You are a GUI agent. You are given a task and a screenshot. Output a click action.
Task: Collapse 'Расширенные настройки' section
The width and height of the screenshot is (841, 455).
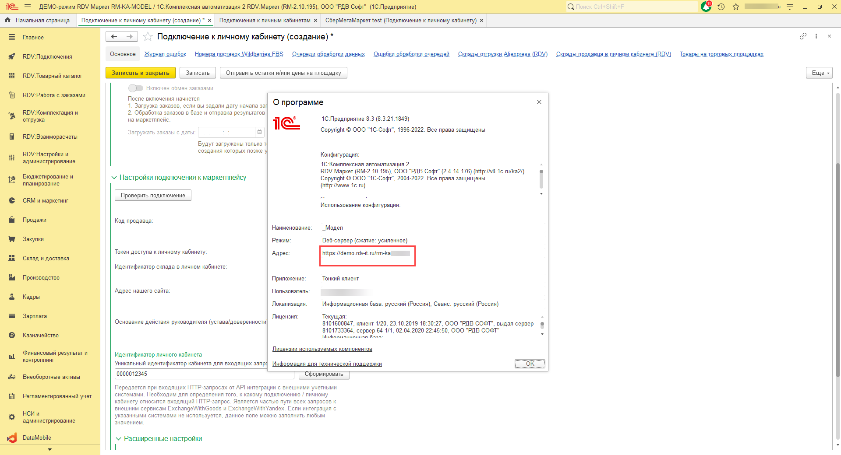coord(118,439)
